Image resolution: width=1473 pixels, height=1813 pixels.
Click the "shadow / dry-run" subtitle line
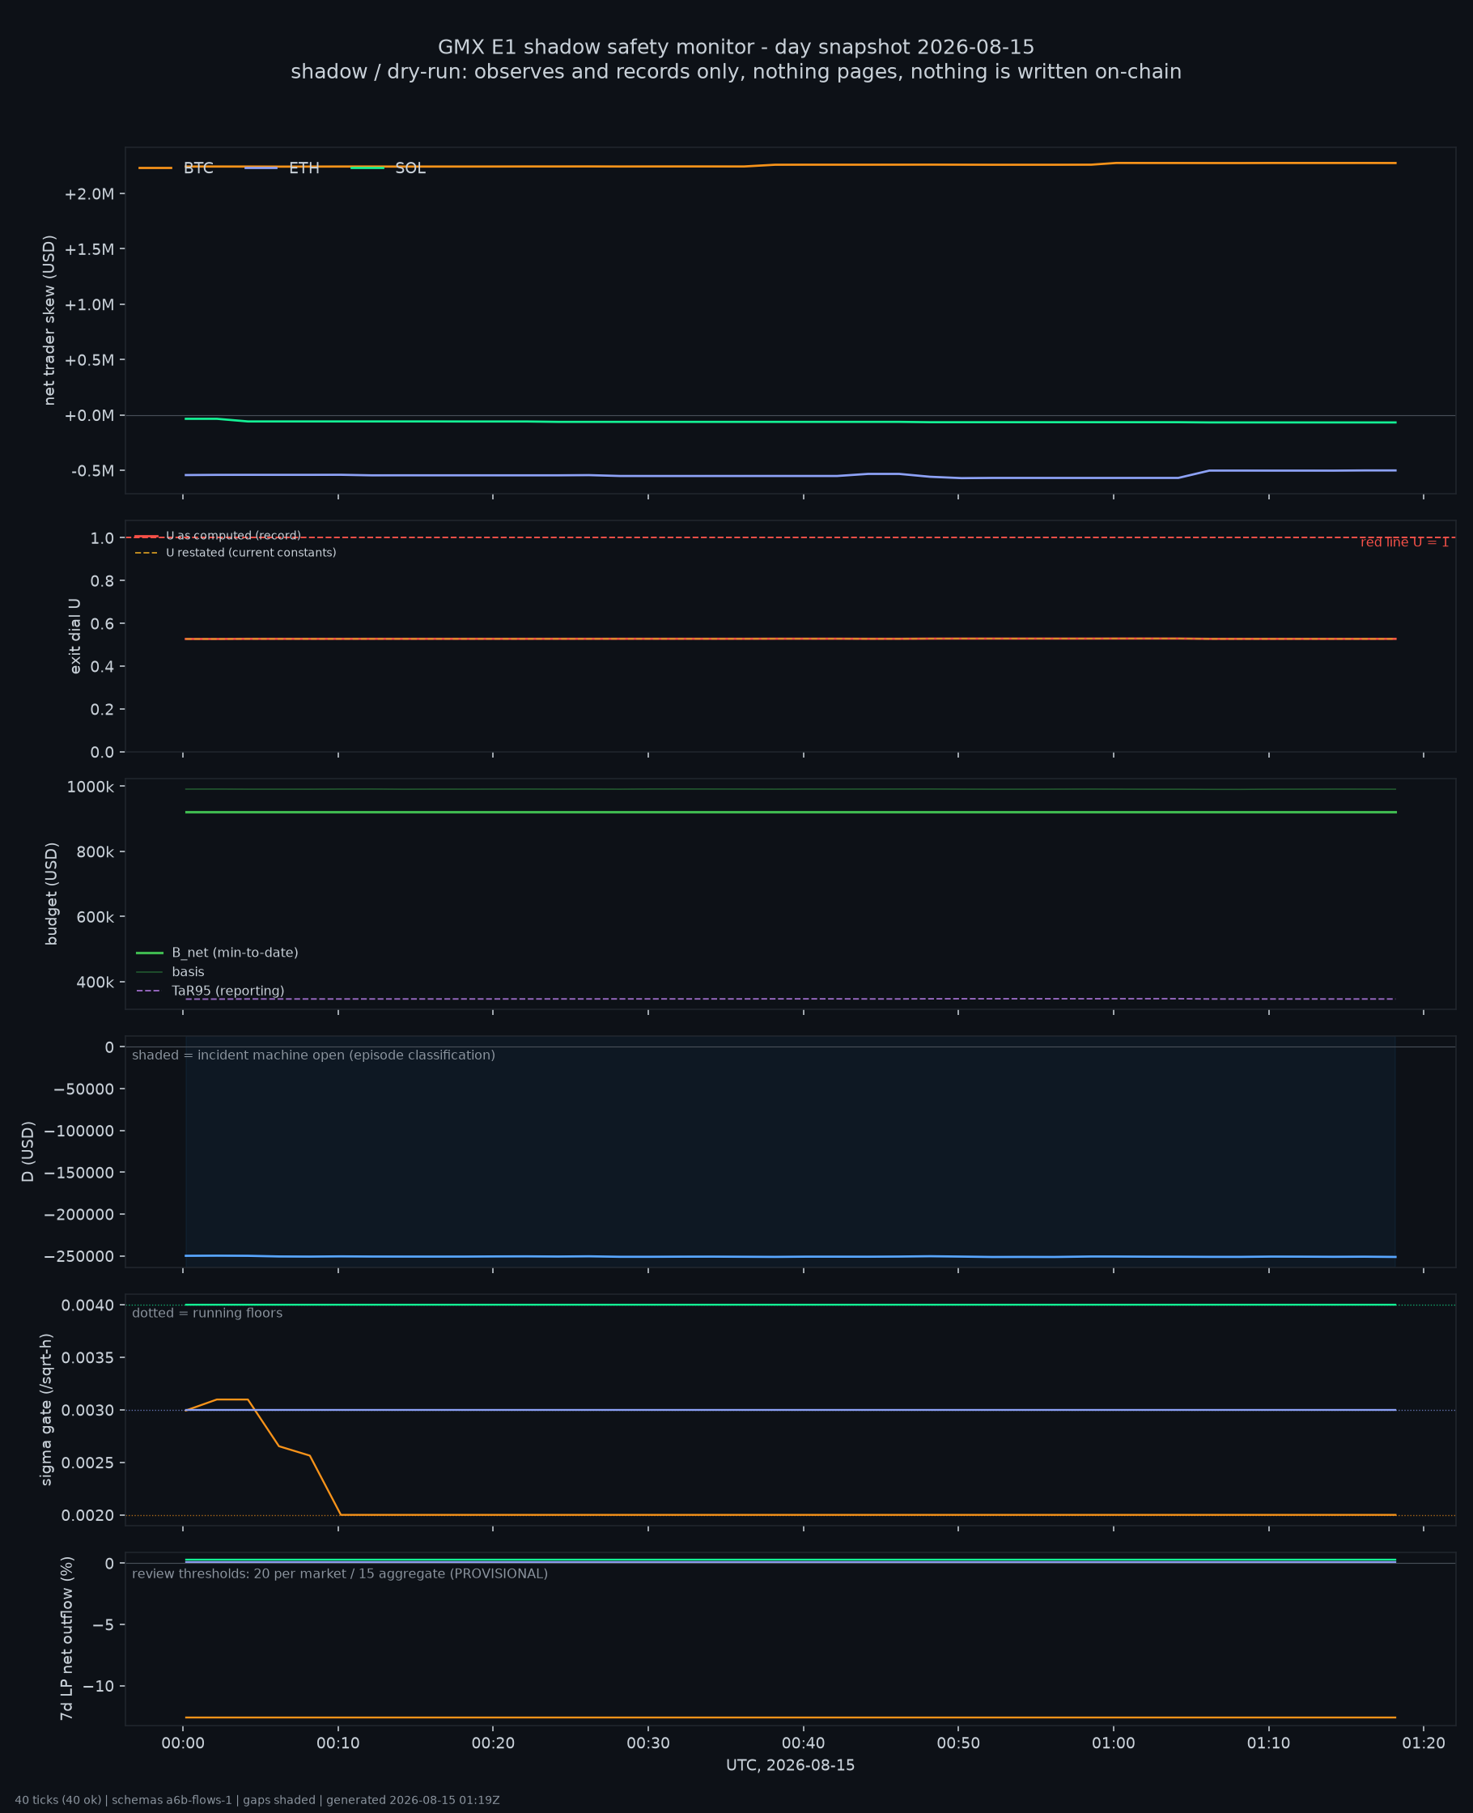click(x=736, y=72)
